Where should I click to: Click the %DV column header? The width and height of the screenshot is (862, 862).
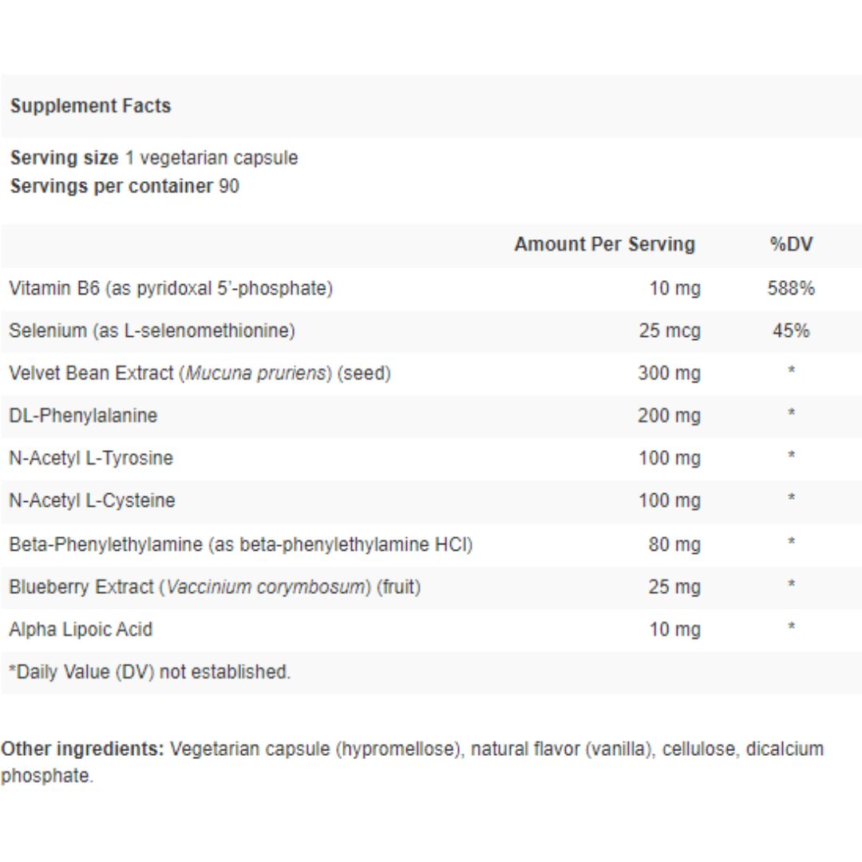pos(791,244)
